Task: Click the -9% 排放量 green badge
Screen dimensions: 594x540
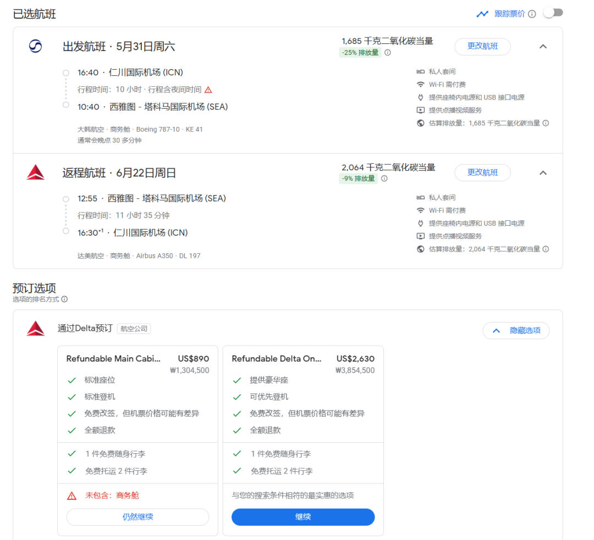Action: [x=358, y=179]
